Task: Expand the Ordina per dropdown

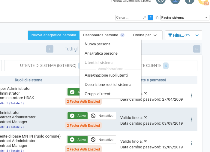Action: (x=145, y=35)
